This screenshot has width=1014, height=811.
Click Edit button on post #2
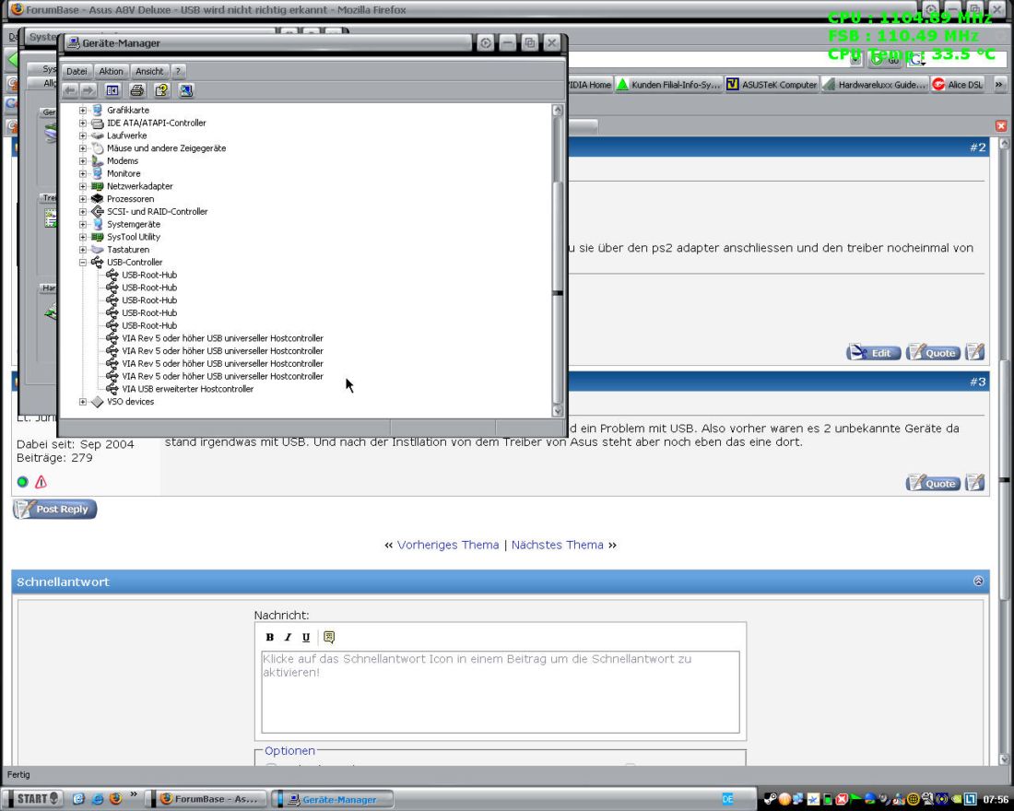click(x=873, y=352)
